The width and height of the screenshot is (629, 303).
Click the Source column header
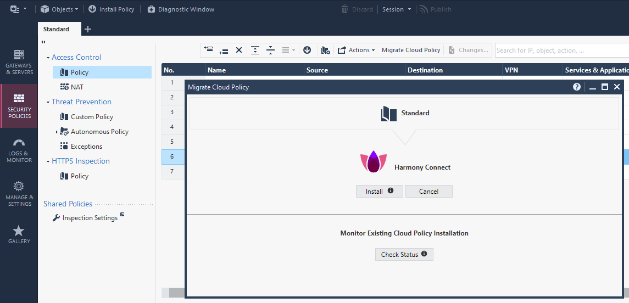355,70
